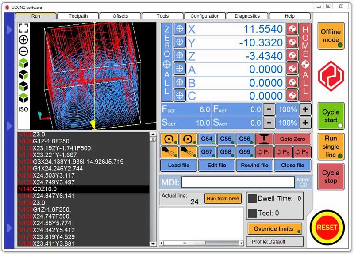Select the top green cube view
This screenshot has height=255, width=354.
tap(23, 63)
